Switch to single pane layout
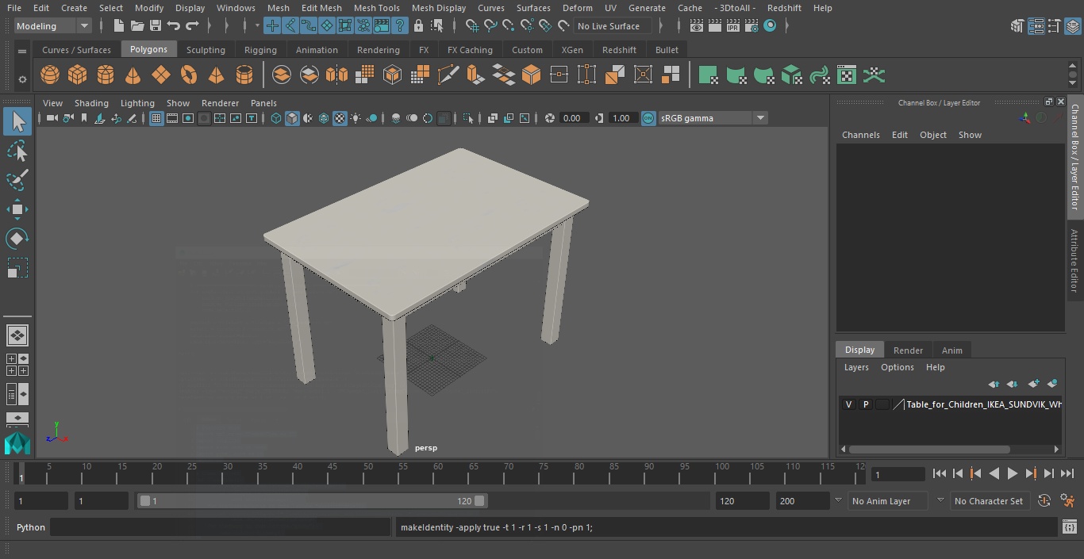This screenshot has width=1084, height=559. pyautogui.click(x=17, y=335)
